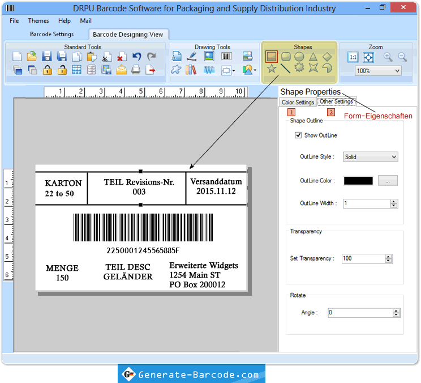Undo the last action

[x=137, y=57]
